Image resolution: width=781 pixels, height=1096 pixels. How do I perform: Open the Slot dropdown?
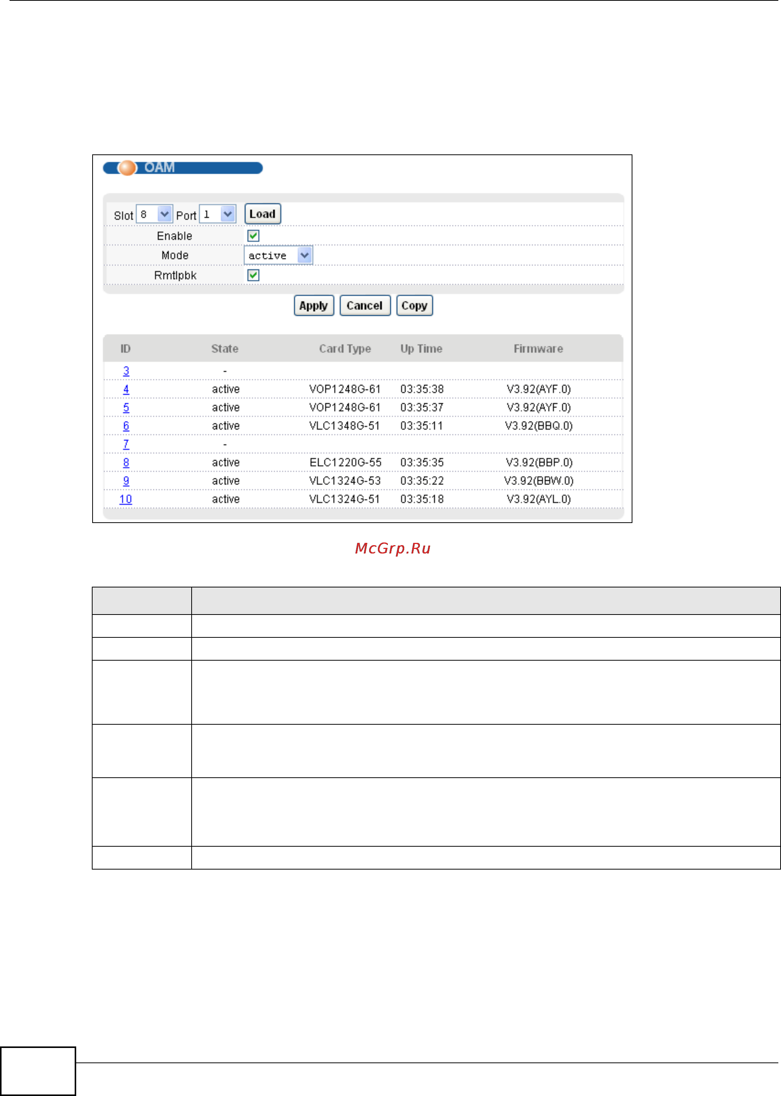coord(154,214)
